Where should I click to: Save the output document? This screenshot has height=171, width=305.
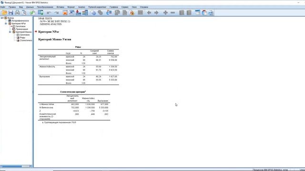(10, 13)
